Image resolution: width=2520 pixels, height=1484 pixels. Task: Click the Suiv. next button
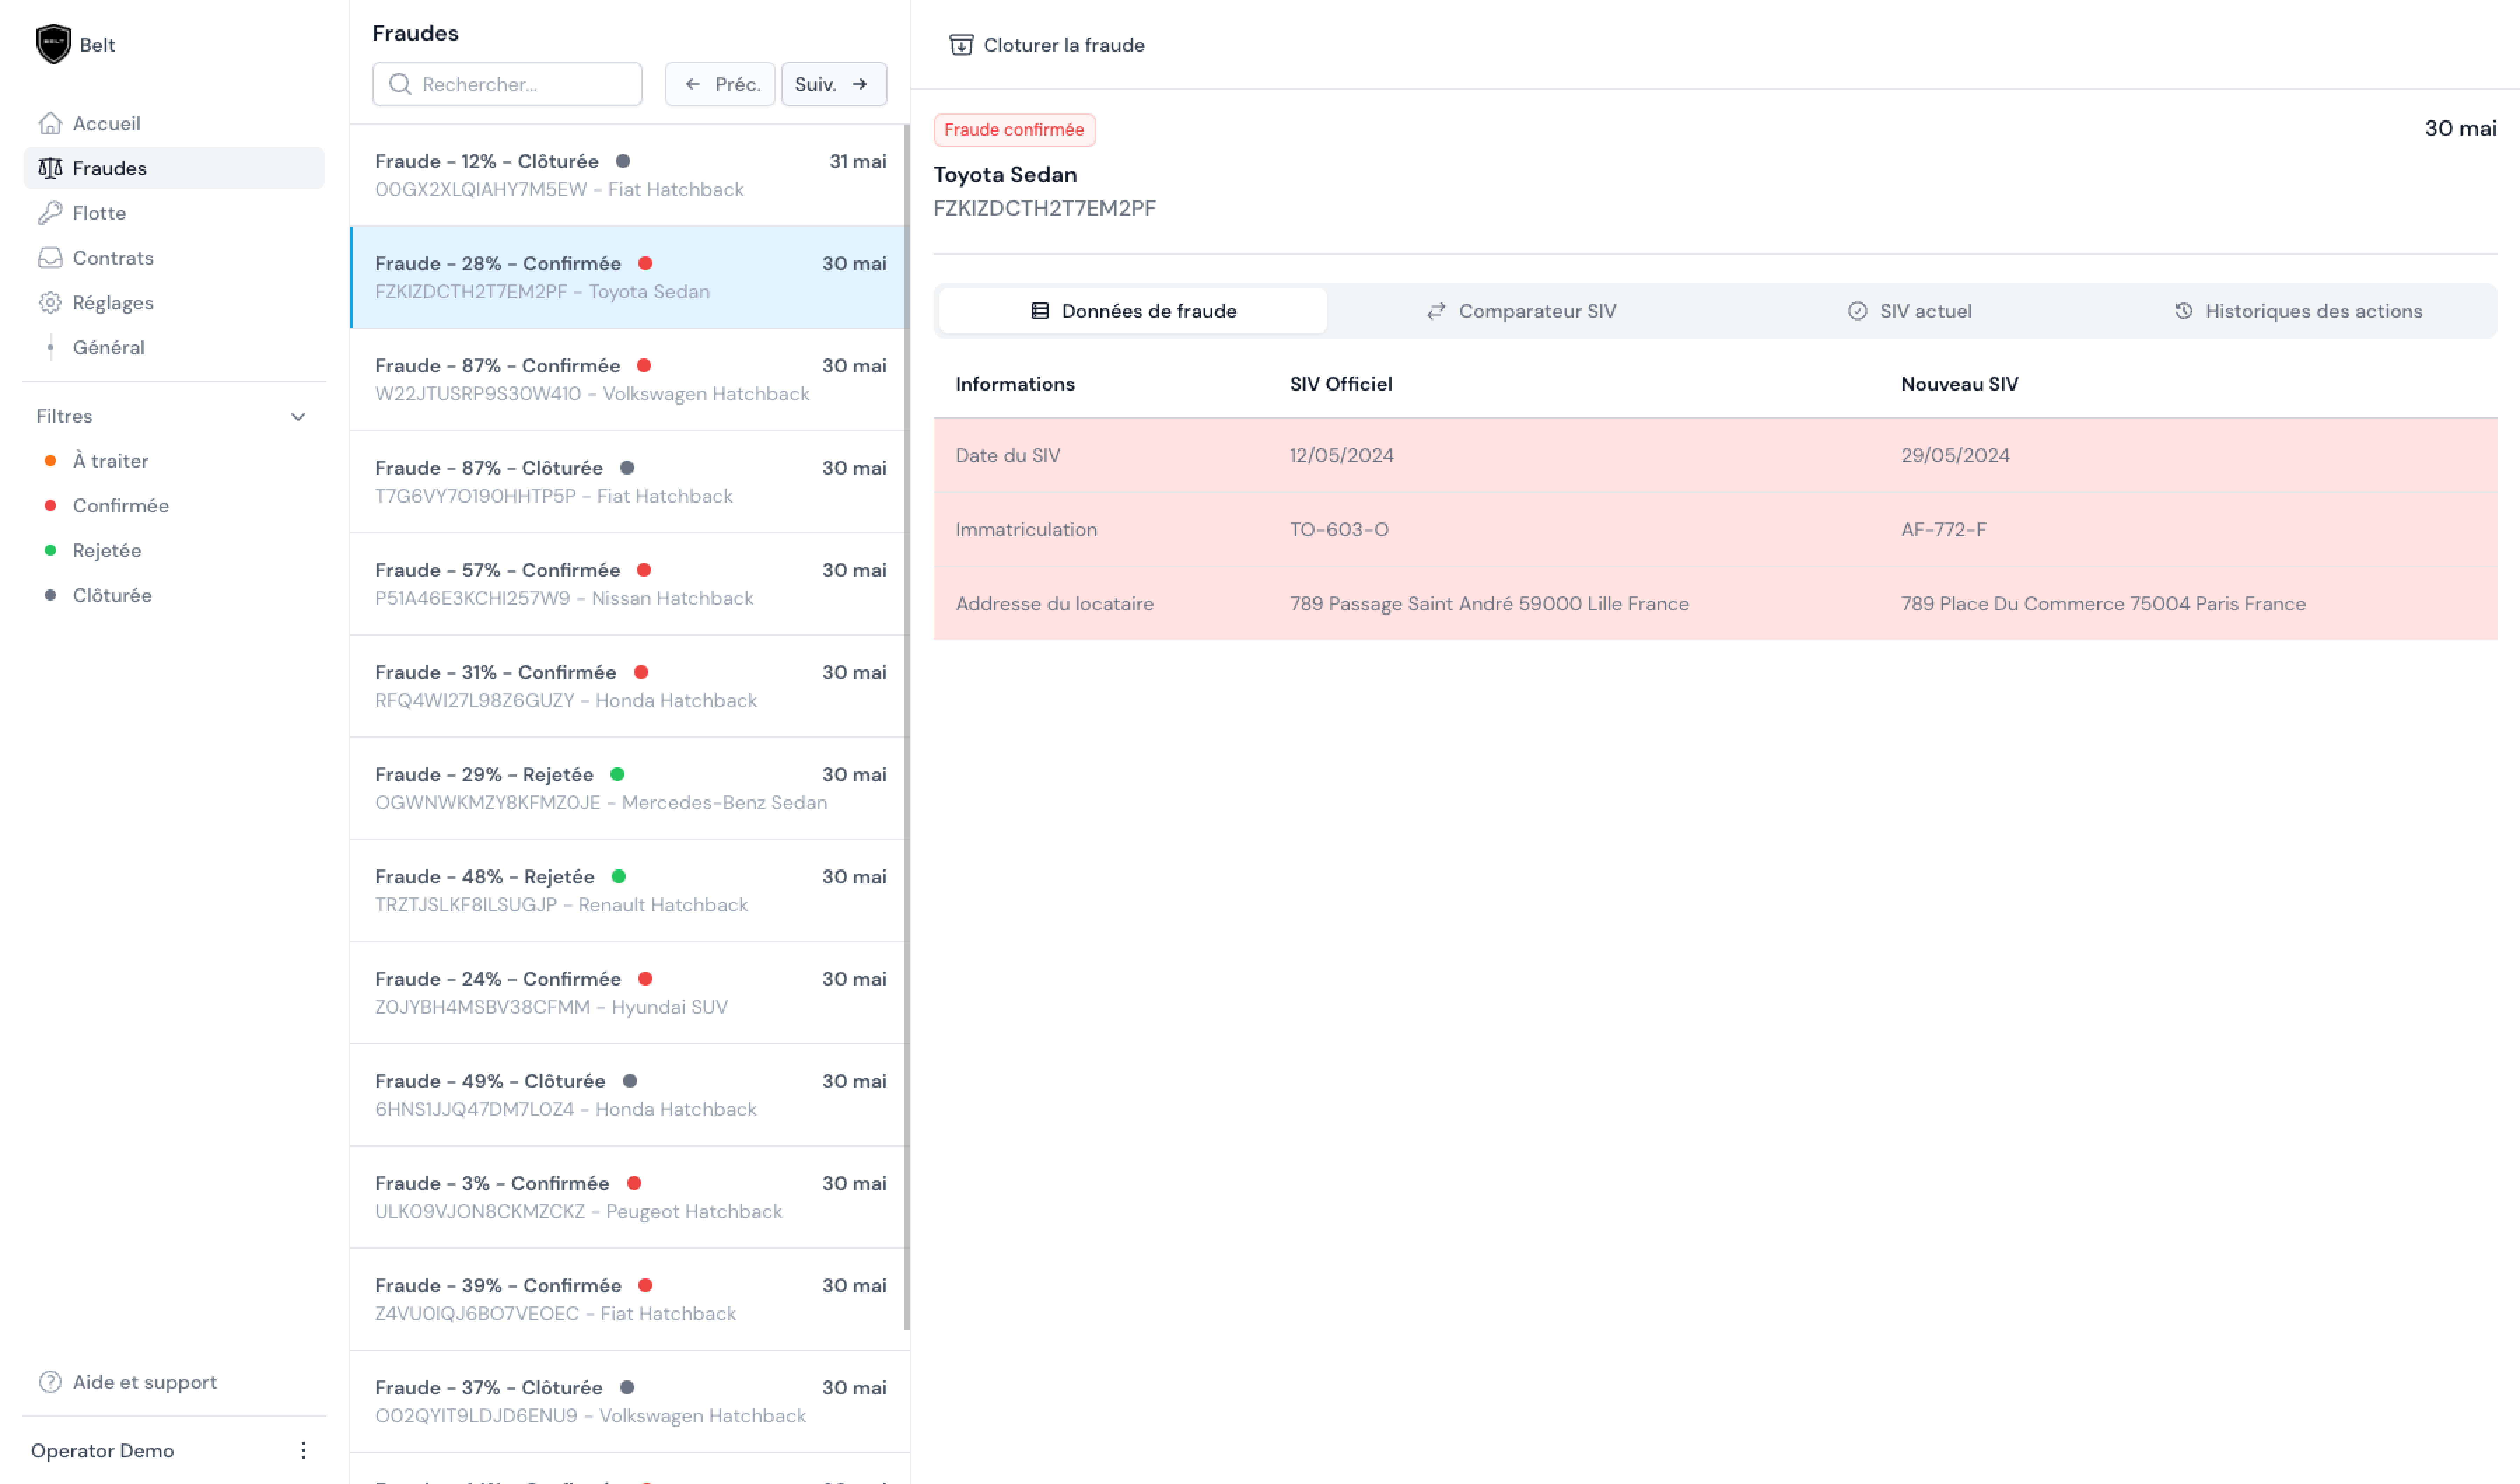834,84
